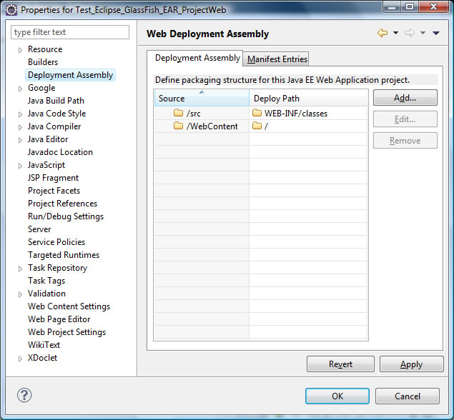Switch to the Manifest Entries tab

pyautogui.click(x=277, y=59)
